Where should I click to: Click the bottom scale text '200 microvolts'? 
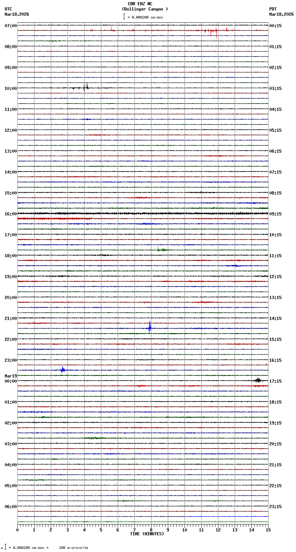[x=73, y=548]
